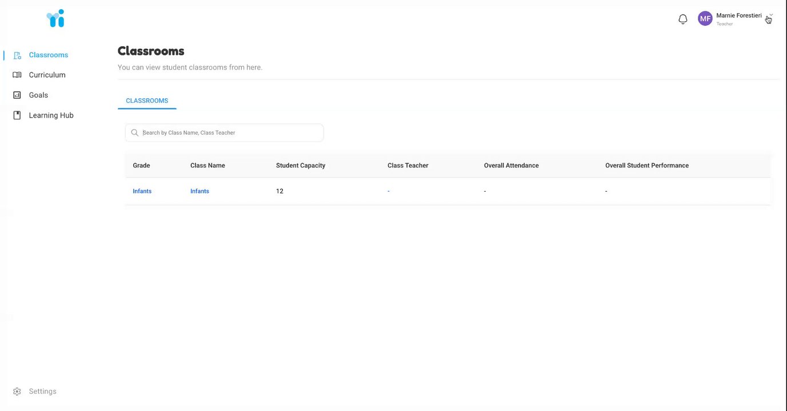The image size is (787, 411).
Task: Open the Curriculum menu item
Action: pos(47,75)
